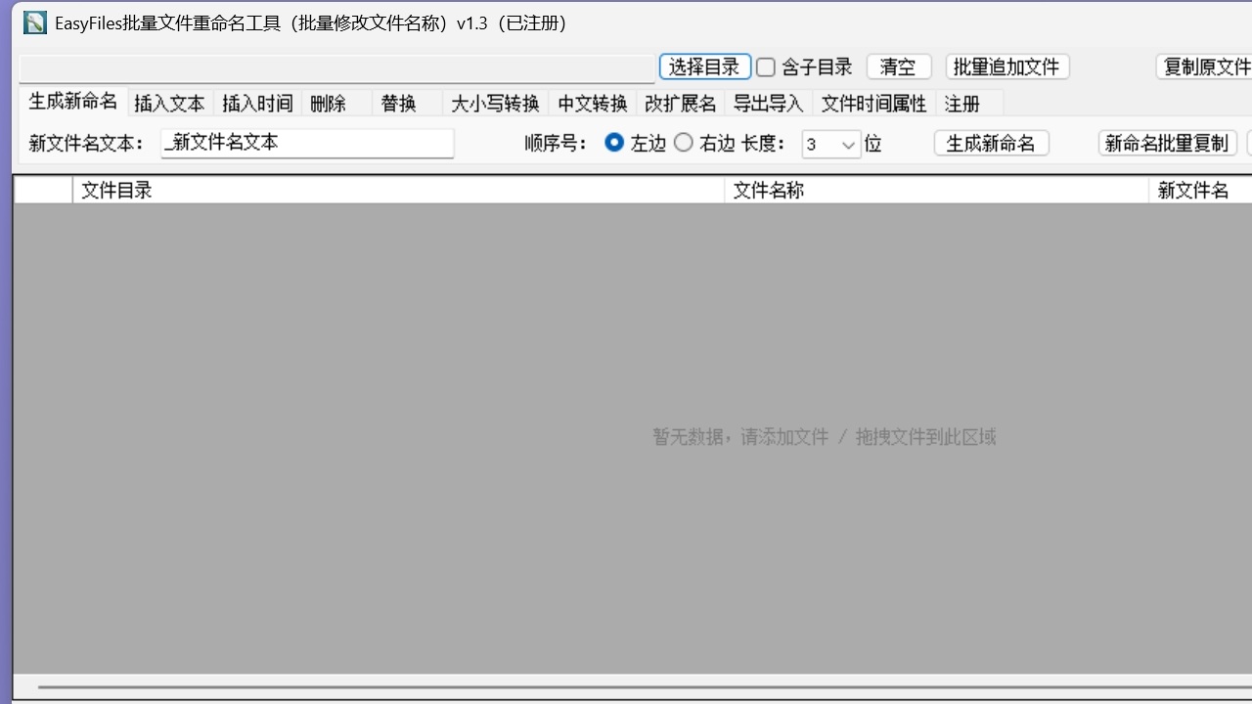The width and height of the screenshot is (1252, 704).
Task: Open the 中文转换 tab
Action: [x=593, y=104]
